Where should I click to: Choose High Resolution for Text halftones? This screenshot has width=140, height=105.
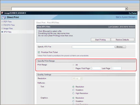click(73, 93)
